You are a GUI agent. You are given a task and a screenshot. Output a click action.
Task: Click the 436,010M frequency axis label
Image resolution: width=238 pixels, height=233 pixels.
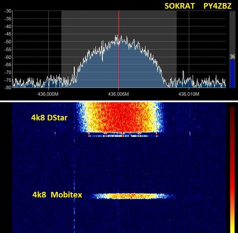click(x=189, y=94)
